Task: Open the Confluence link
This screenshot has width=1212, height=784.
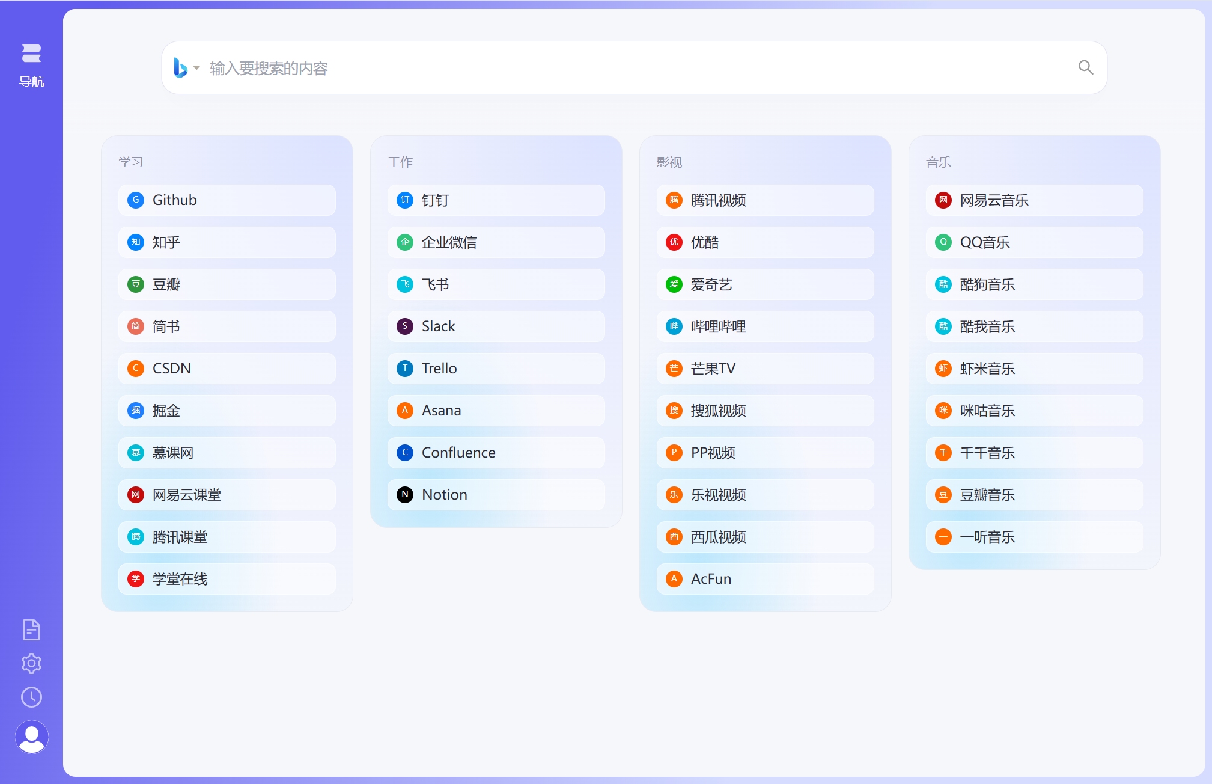Action: [496, 453]
